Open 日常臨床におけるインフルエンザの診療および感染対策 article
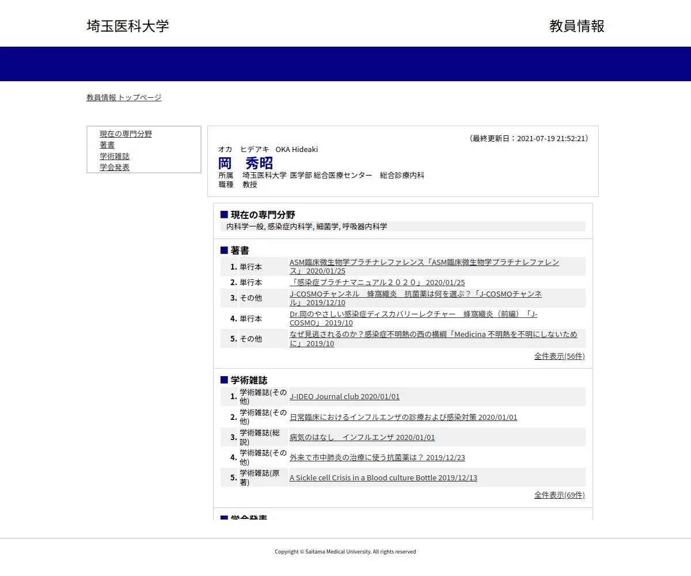 click(x=403, y=417)
